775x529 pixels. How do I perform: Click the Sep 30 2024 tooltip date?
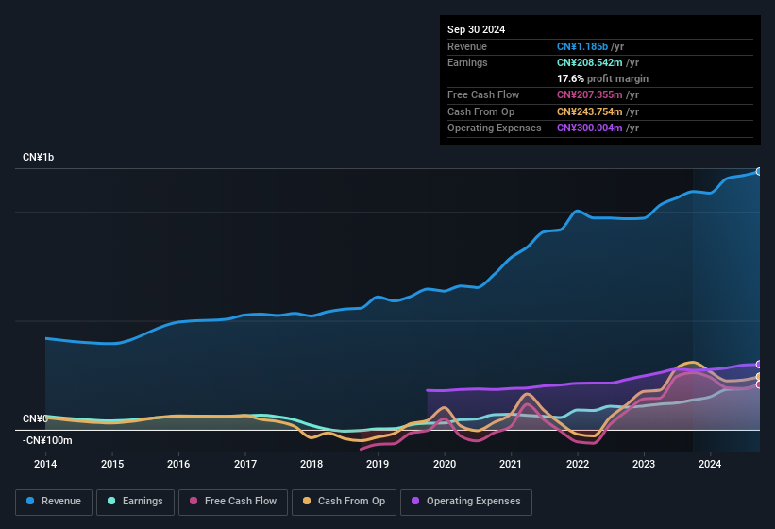point(476,29)
